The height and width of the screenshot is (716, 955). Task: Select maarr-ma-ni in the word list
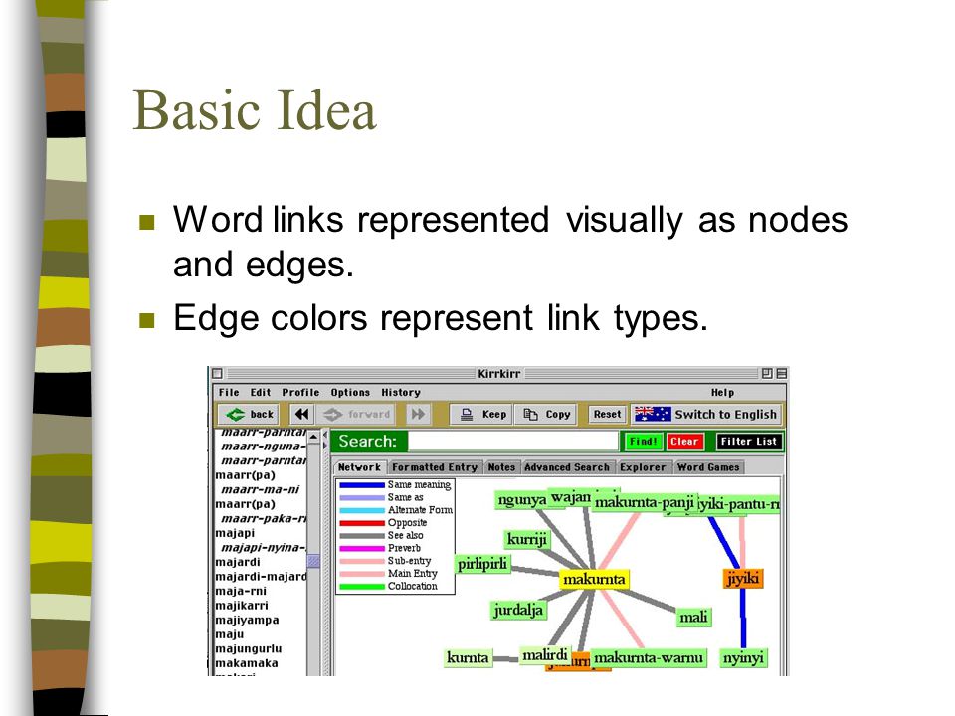pos(261,489)
